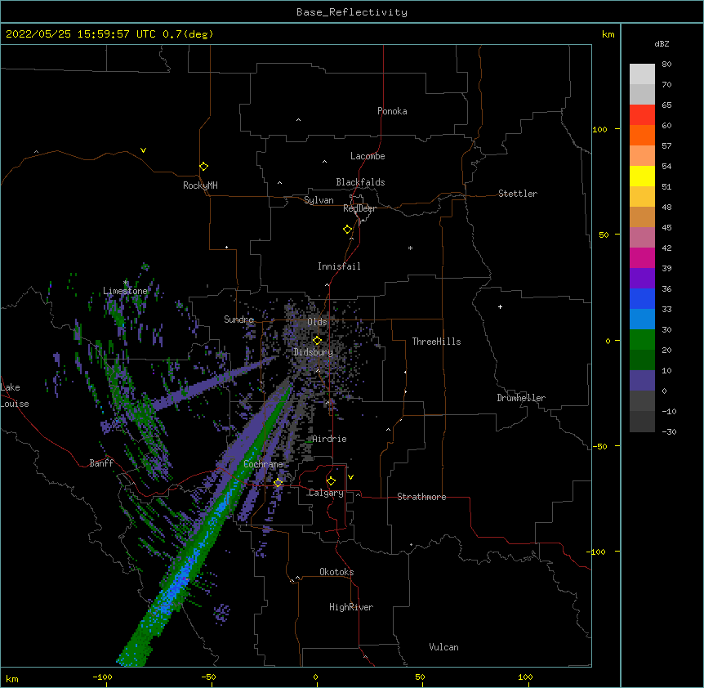Click the Strathmore label
704x688 pixels.
(421, 497)
